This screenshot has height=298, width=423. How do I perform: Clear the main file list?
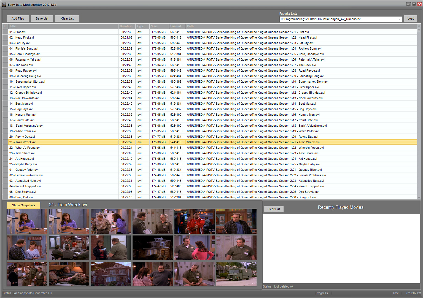pyautogui.click(x=67, y=18)
